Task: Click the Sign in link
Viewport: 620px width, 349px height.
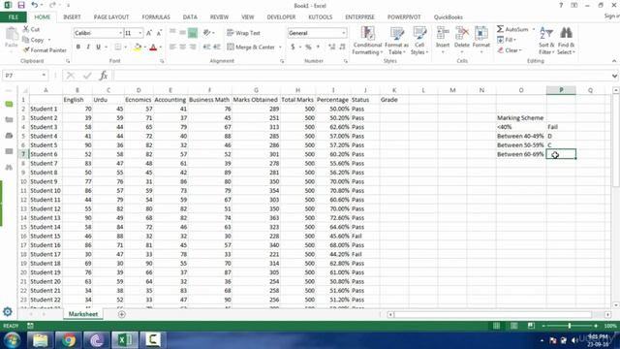Action: (611, 16)
